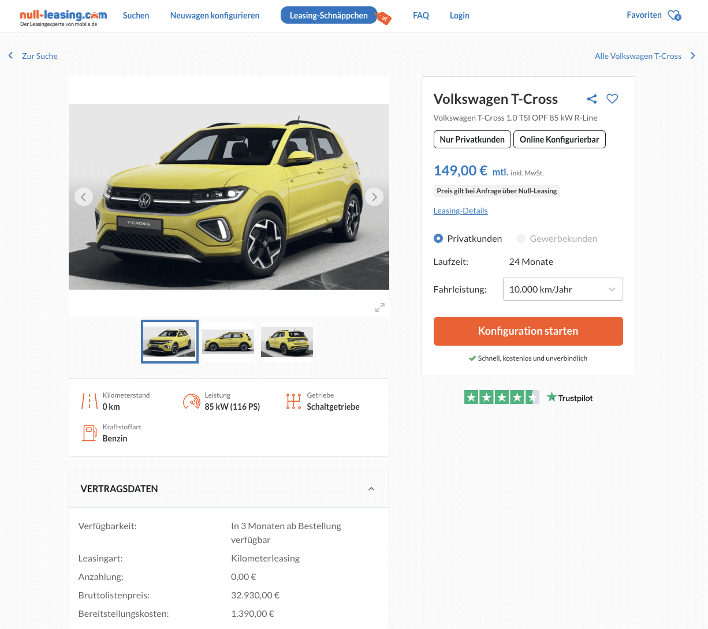Click the share icon next to Volkswagen T-Cross

click(x=591, y=99)
